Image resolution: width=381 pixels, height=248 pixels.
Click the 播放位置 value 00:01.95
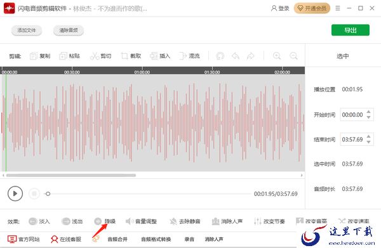click(x=352, y=89)
